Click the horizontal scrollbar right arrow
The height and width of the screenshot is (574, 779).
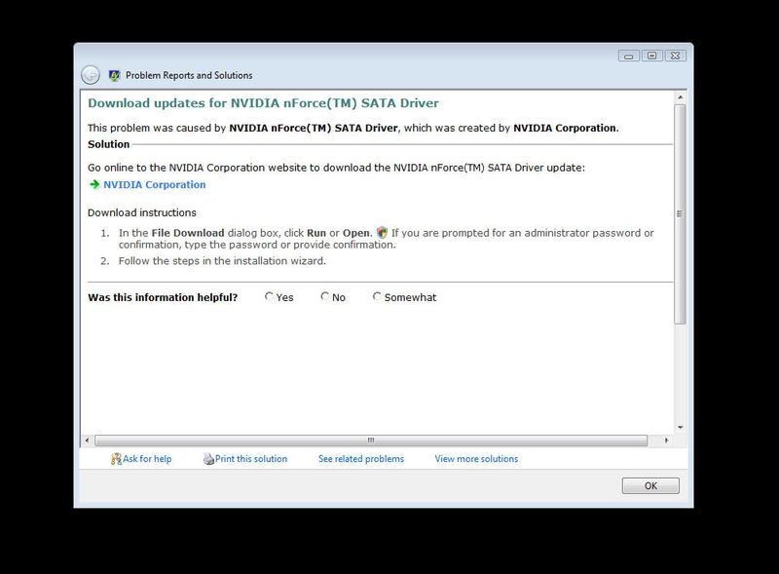667,440
